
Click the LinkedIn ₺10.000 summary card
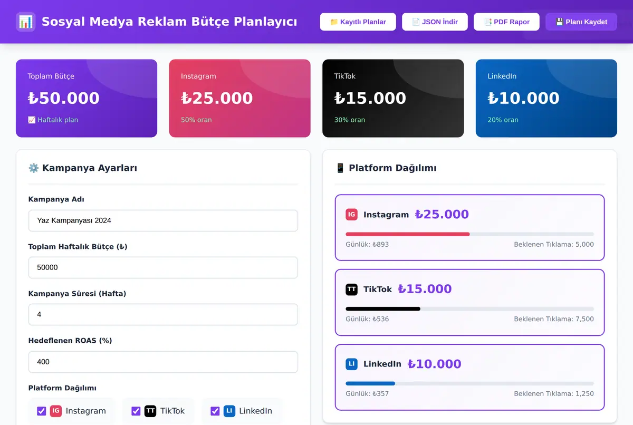(546, 98)
